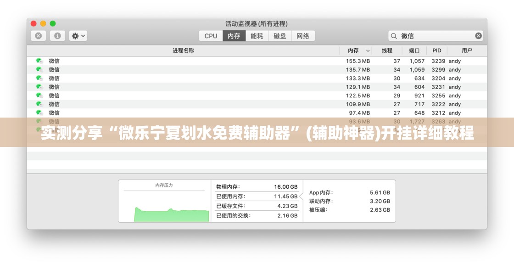514x265 pixels.
Task: Click the WeChat icon in the 129.1 MB row
Action: 39,87
